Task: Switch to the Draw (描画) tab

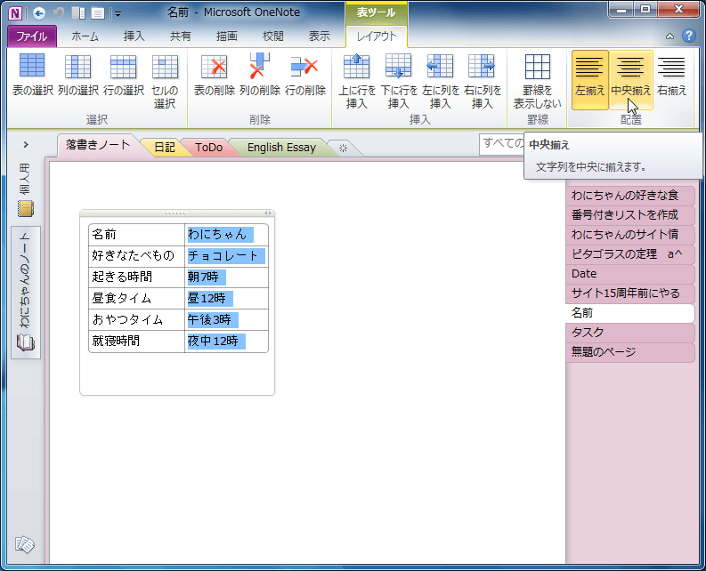Action: (226, 36)
